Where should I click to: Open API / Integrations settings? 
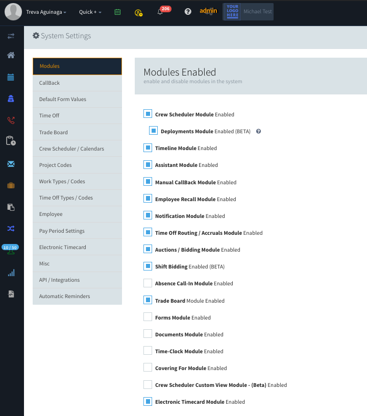point(77,280)
